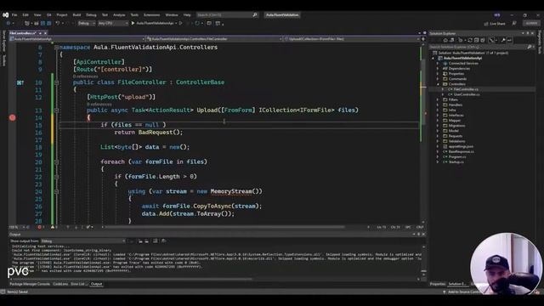Click Collapse All icon in Solution Explorer
Screen dimensions: 544x306
pyautogui.click(x=476, y=40)
